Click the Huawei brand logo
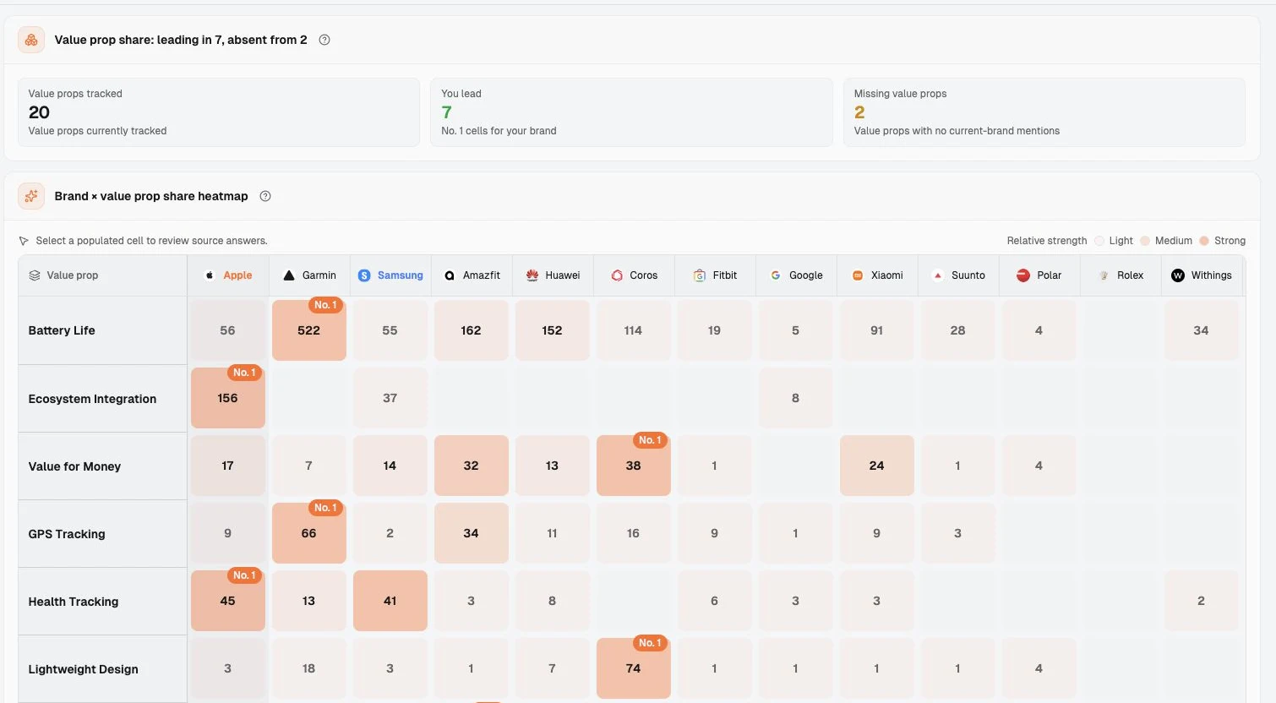Image resolution: width=1276 pixels, height=703 pixels. coord(532,275)
